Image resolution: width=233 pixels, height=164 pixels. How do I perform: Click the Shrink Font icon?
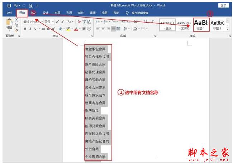(63, 22)
